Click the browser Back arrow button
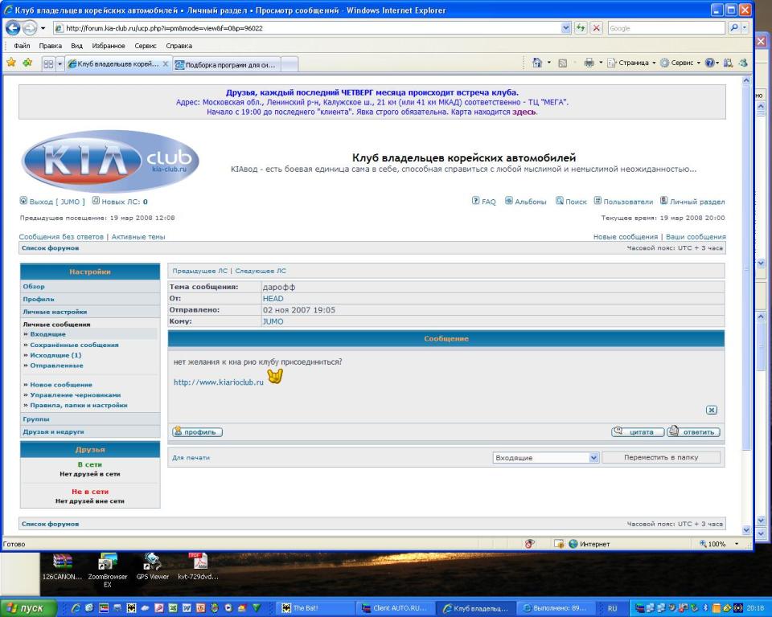Image resolution: width=772 pixels, height=617 pixels. [x=14, y=27]
